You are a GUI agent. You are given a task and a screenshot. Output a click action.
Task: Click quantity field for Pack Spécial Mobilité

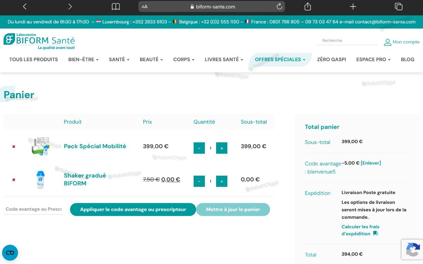[210, 148]
